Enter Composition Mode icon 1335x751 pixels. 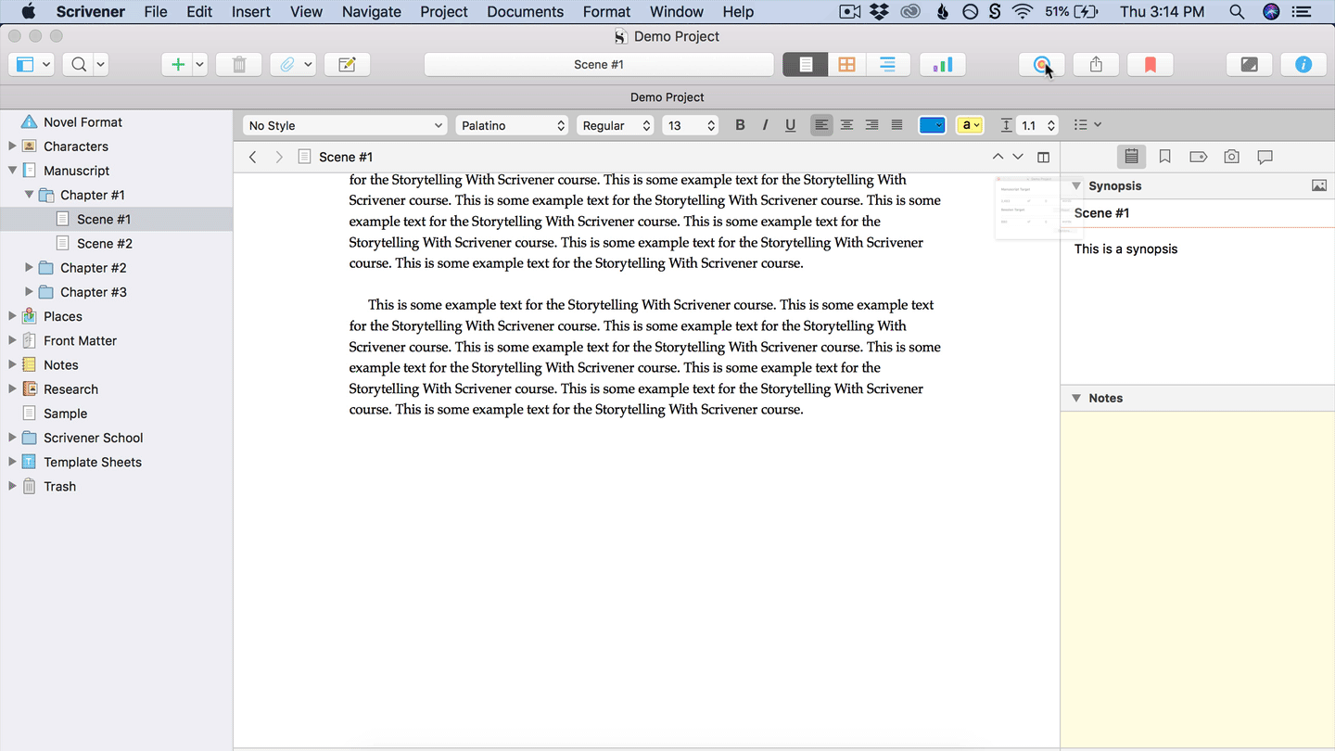click(x=1249, y=65)
